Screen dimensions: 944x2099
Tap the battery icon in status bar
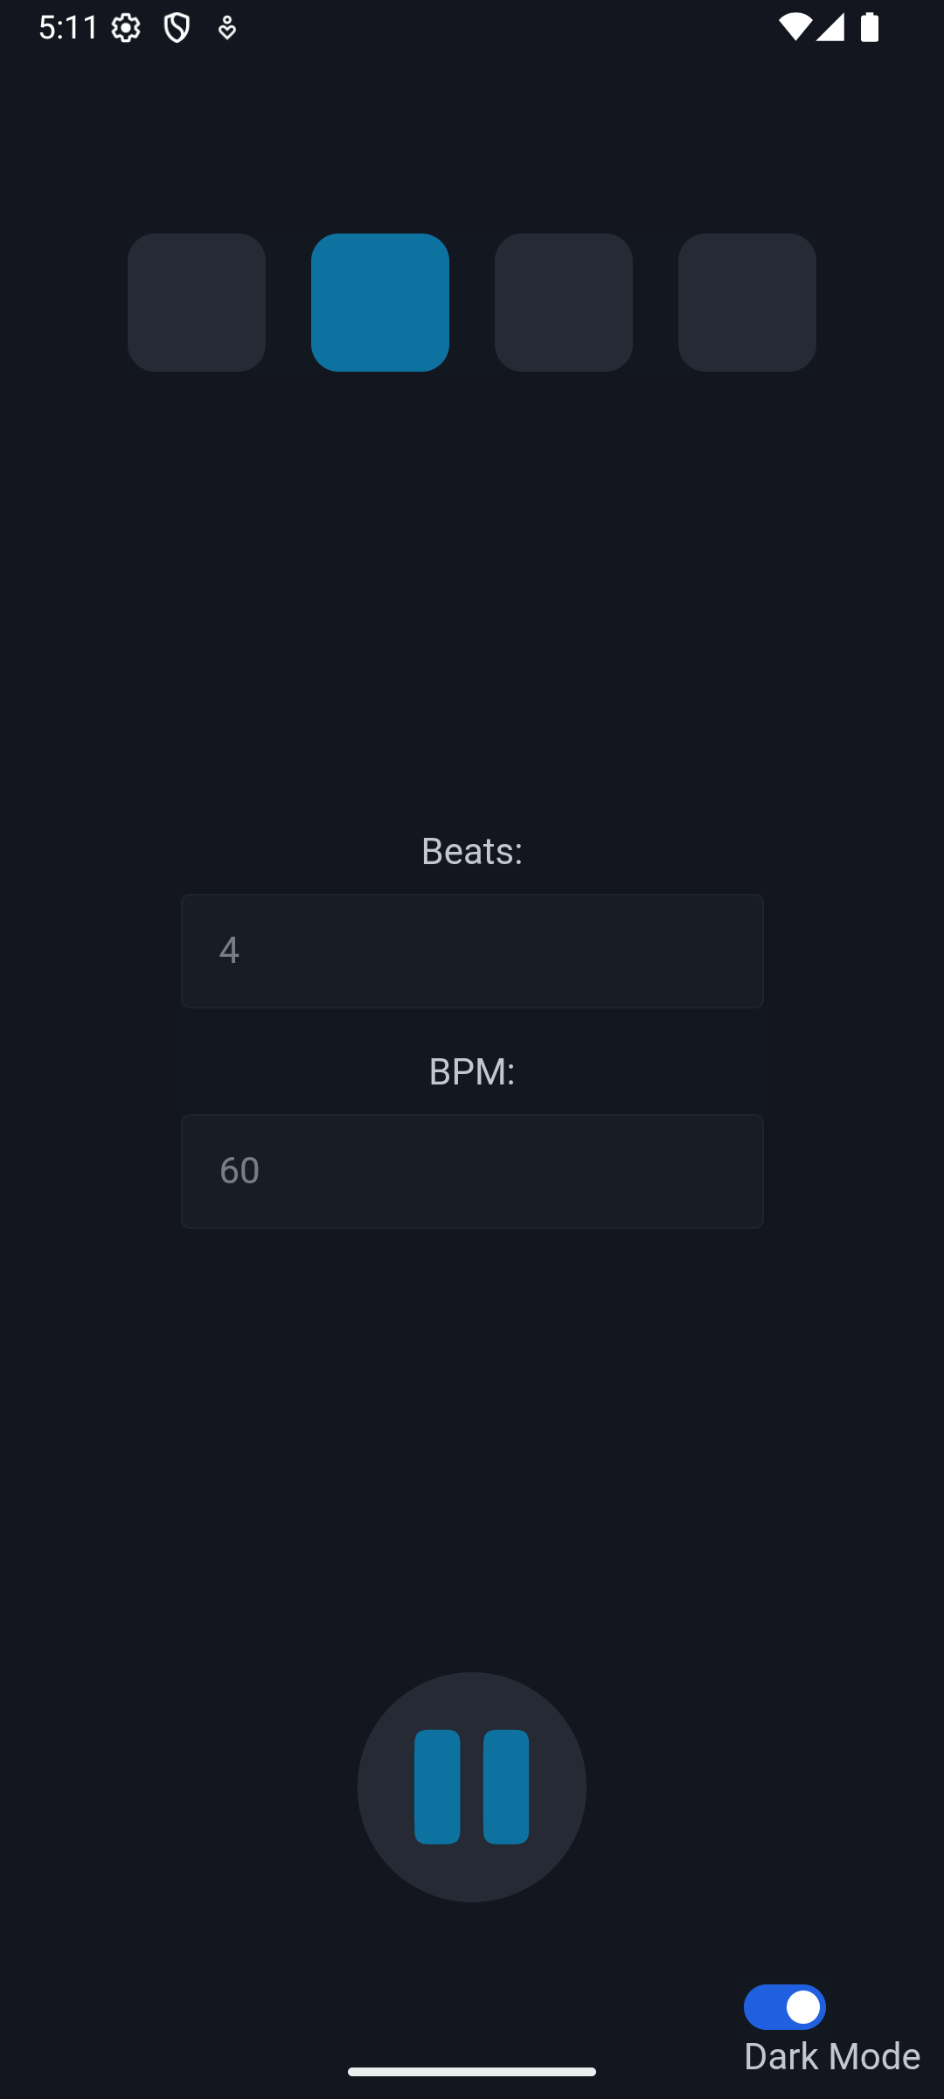(x=870, y=26)
